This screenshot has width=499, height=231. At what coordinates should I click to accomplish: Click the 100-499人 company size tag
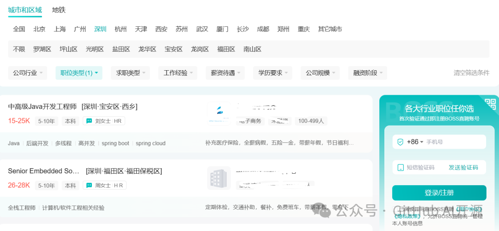click(311, 121)
